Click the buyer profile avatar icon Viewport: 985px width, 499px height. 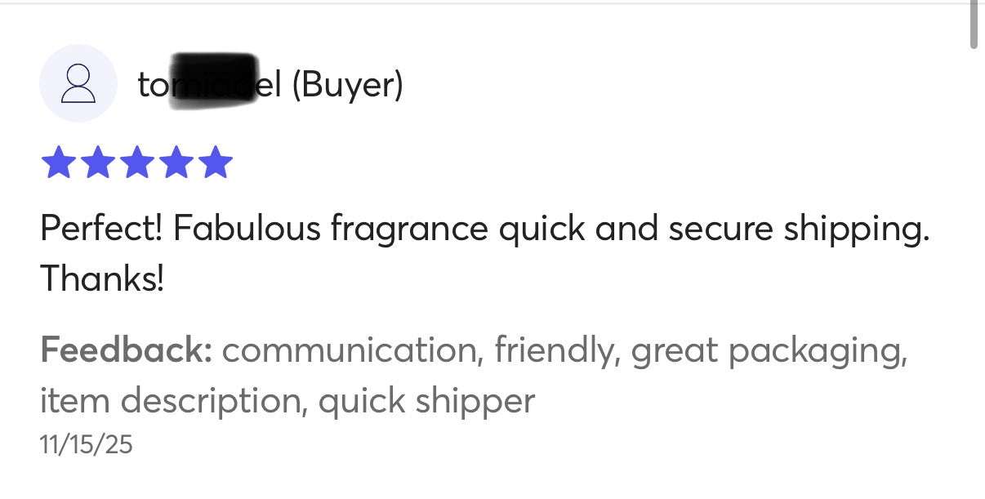point(78,84)
